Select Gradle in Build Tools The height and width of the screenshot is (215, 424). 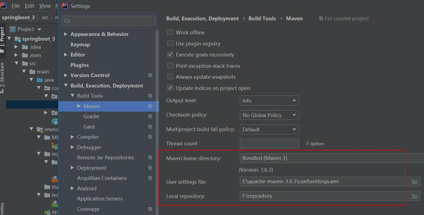pos(91,116)
